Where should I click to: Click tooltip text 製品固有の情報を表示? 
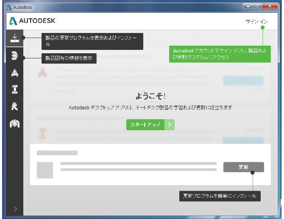point(69,58)
